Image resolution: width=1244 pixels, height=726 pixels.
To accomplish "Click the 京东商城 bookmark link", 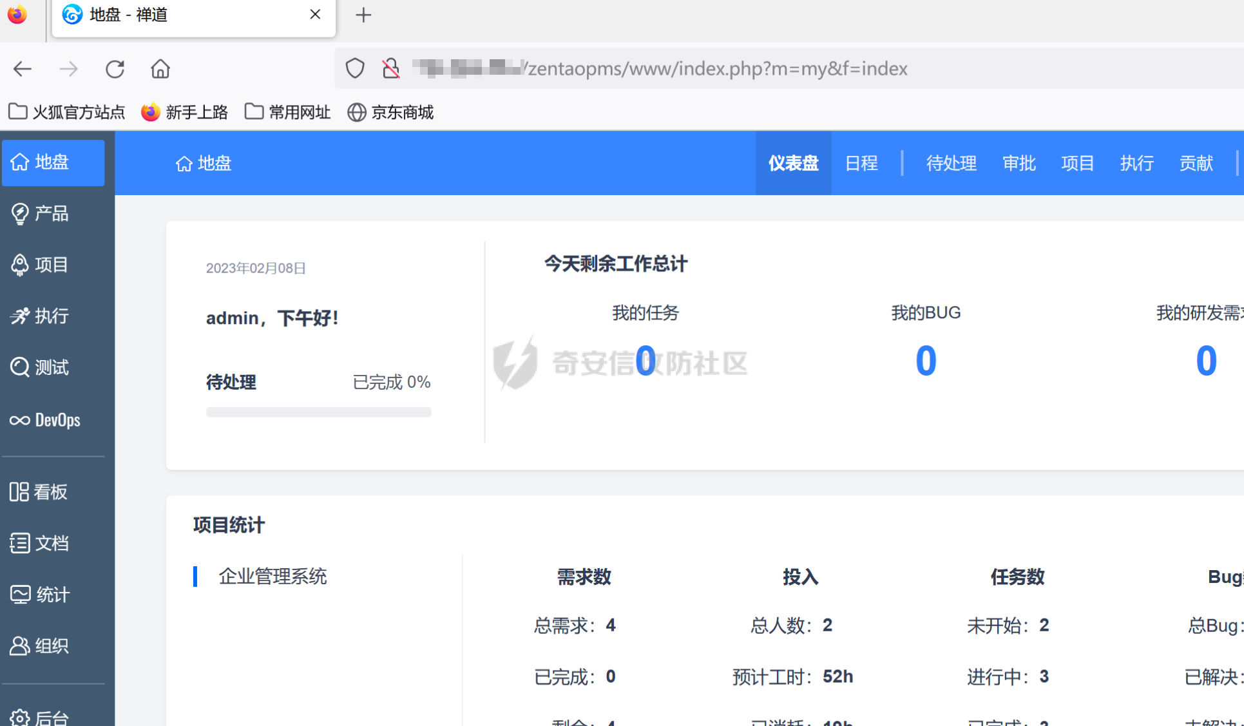I will 390,112.
